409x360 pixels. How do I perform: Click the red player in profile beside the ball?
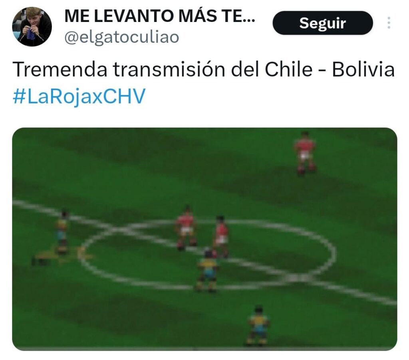pyautogui.click(x=221, y=237)
